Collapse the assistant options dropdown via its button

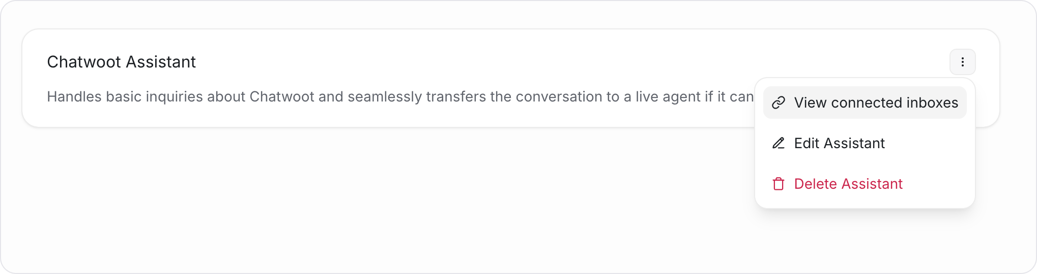pos(962,62)
